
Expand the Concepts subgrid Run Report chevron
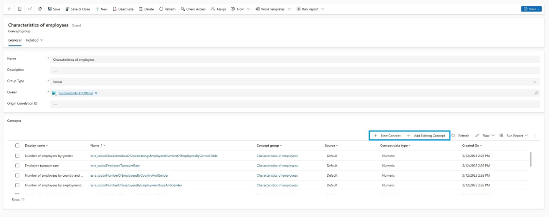(526, 136)
